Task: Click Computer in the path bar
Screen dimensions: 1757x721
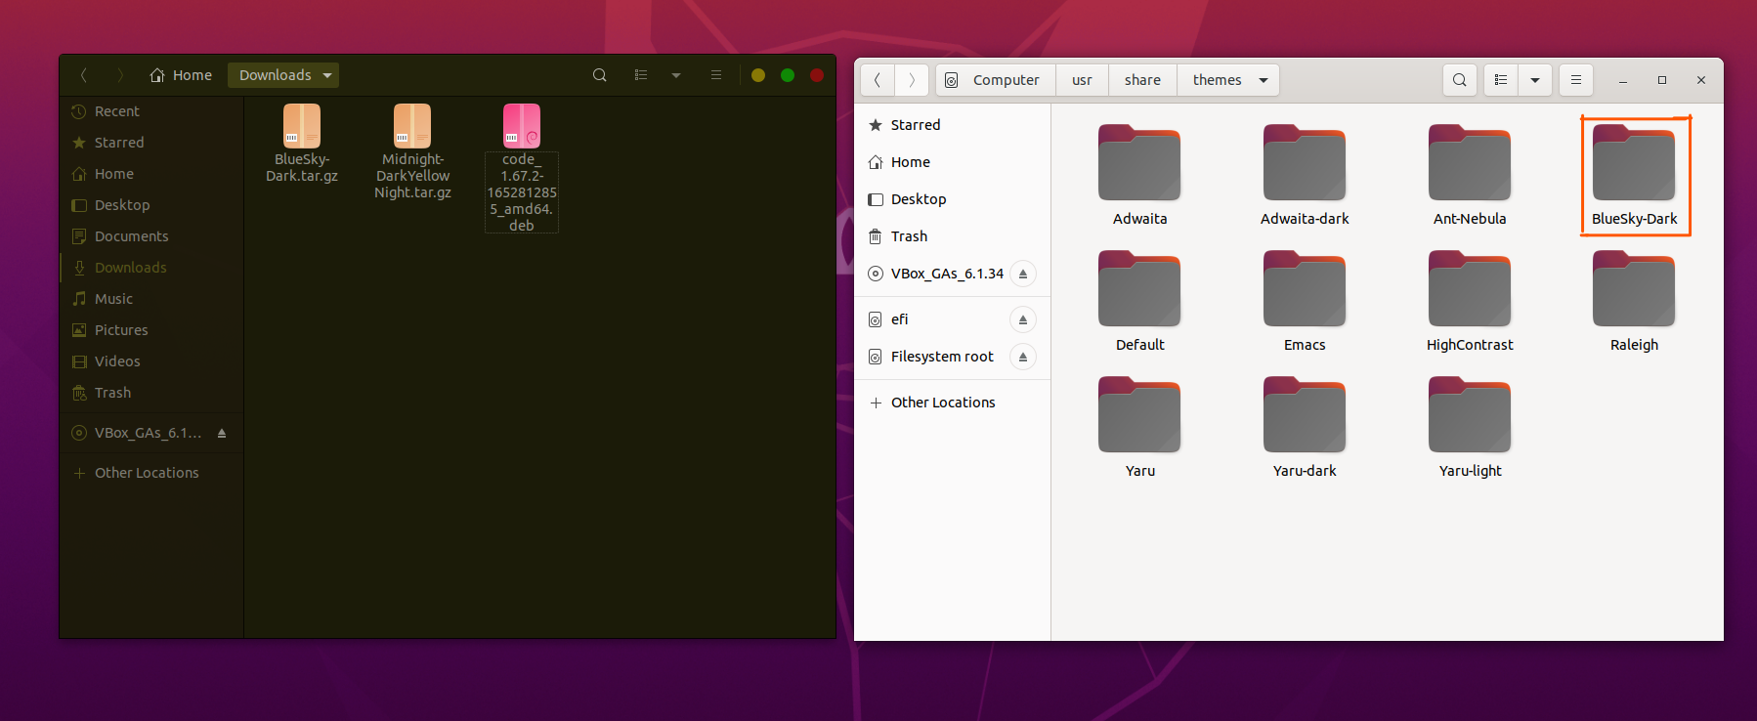Action: pyautogui.click(x=996, y=80)
